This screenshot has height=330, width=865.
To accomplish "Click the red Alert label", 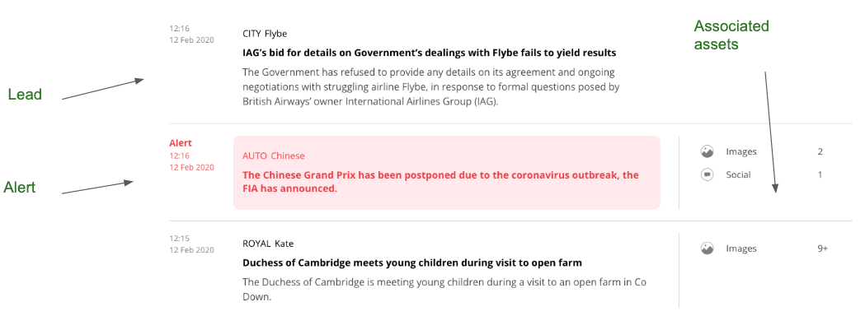I will point(181,143).
